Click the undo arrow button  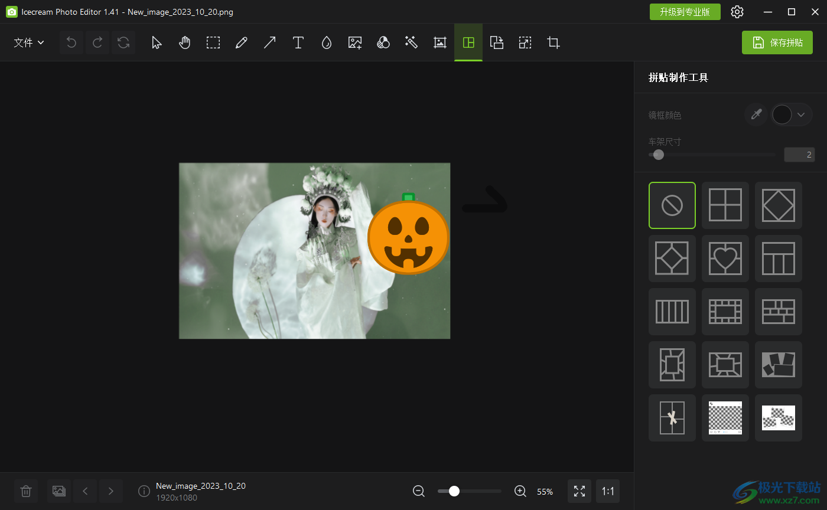coord(71,42)
